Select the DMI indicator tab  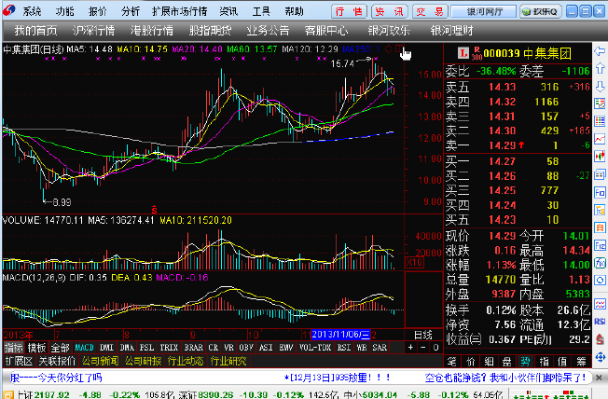[x=106, y=348]
